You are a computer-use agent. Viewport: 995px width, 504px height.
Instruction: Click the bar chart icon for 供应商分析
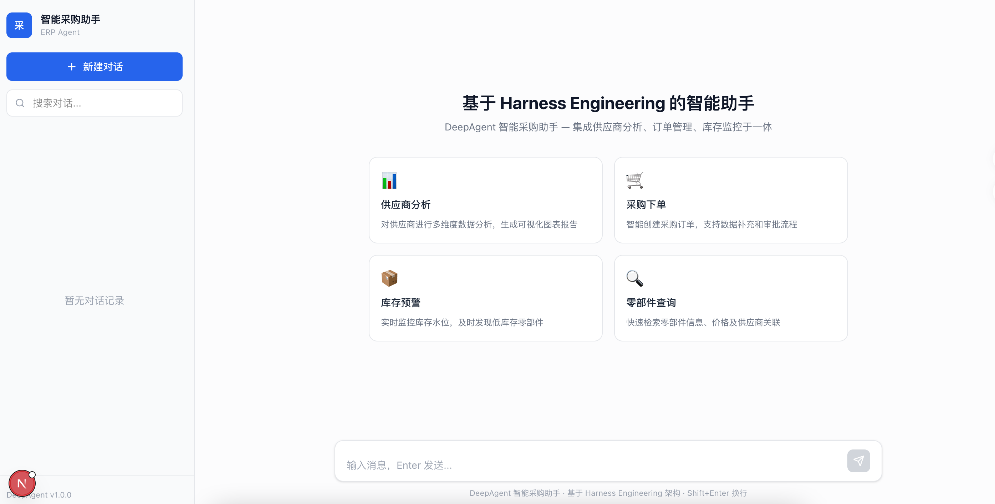(389, 180)
